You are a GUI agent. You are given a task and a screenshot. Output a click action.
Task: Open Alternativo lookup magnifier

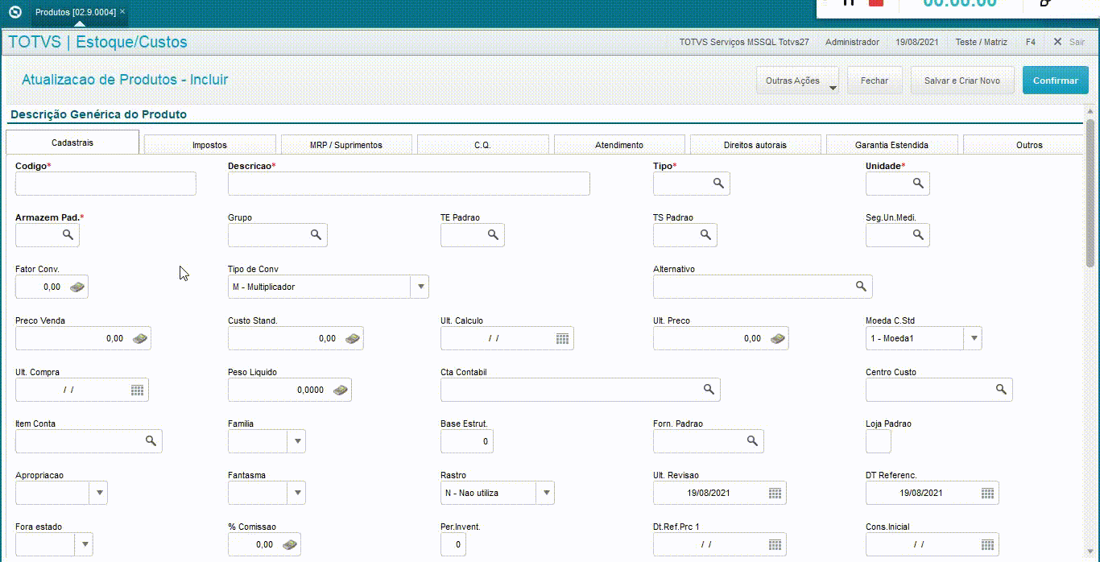click(861, 287)
